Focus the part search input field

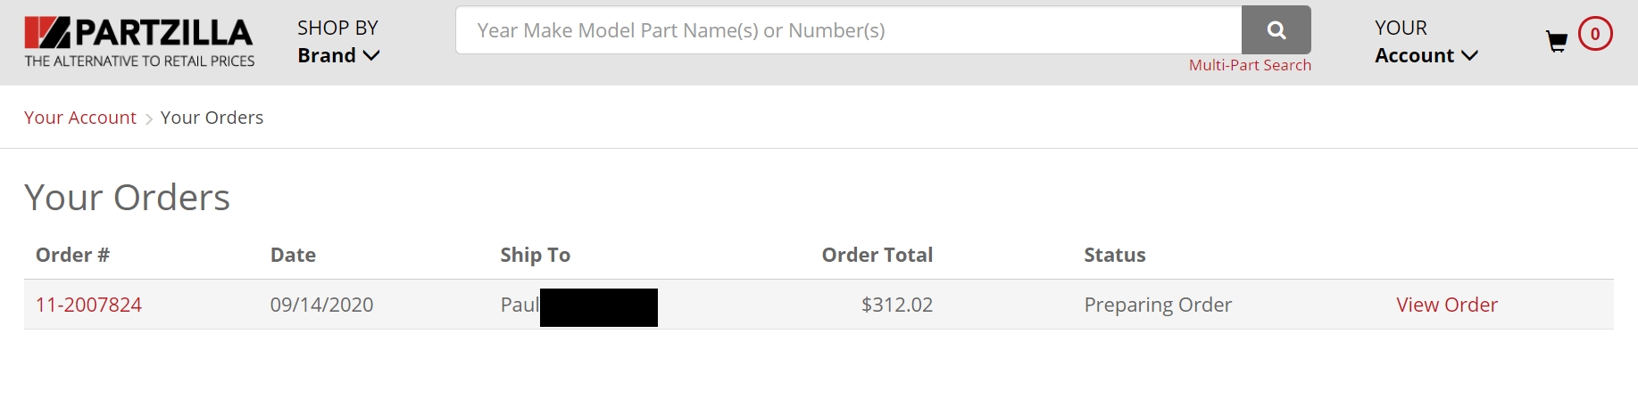pos(848,30)
